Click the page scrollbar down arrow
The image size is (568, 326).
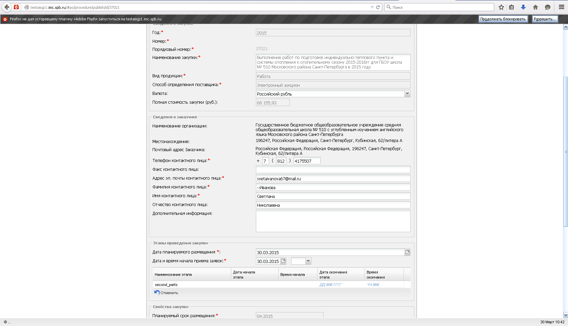pyautogui.click(x=565, y=315)
